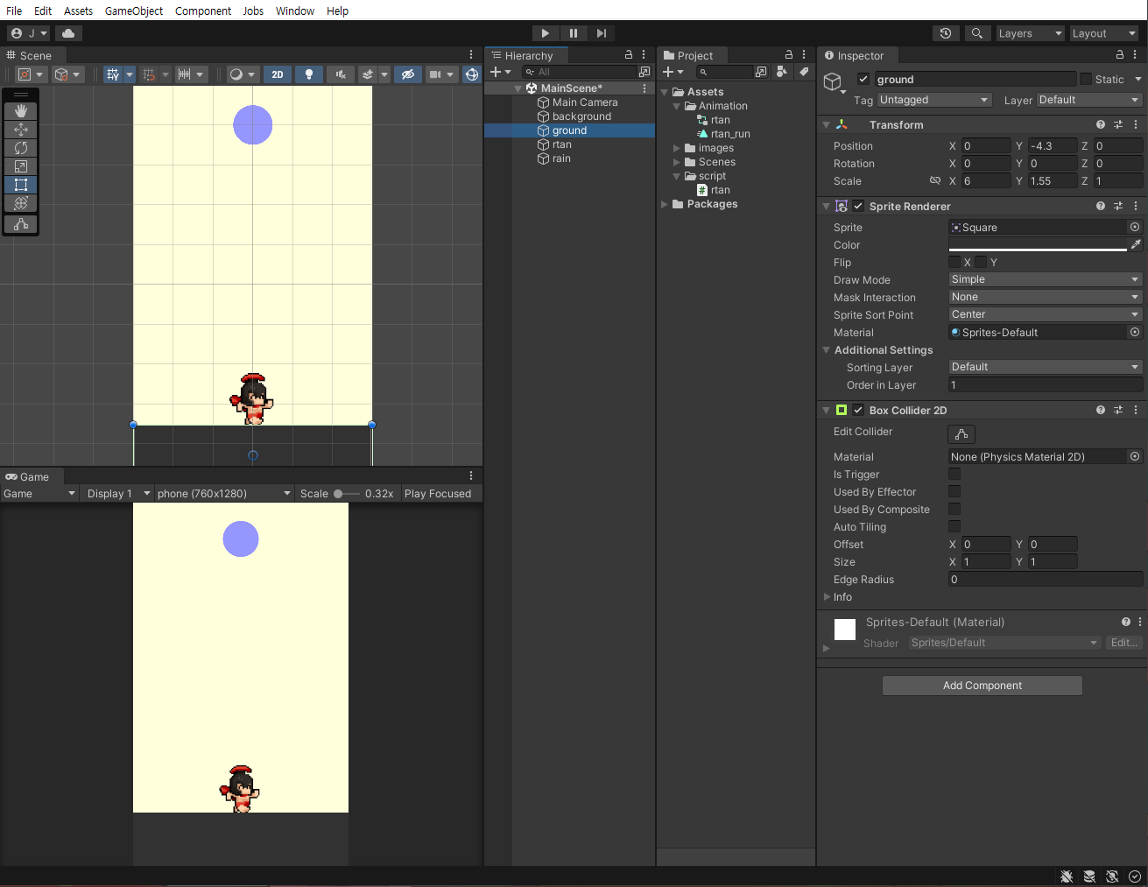Image resolution: width=1148 pixels, height=887 pixels.
Task: Toggle 2D view mode in Scene
Action: [x=278, y=74]
